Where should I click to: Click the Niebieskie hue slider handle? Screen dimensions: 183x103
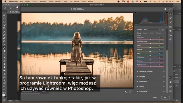[150, 59]
